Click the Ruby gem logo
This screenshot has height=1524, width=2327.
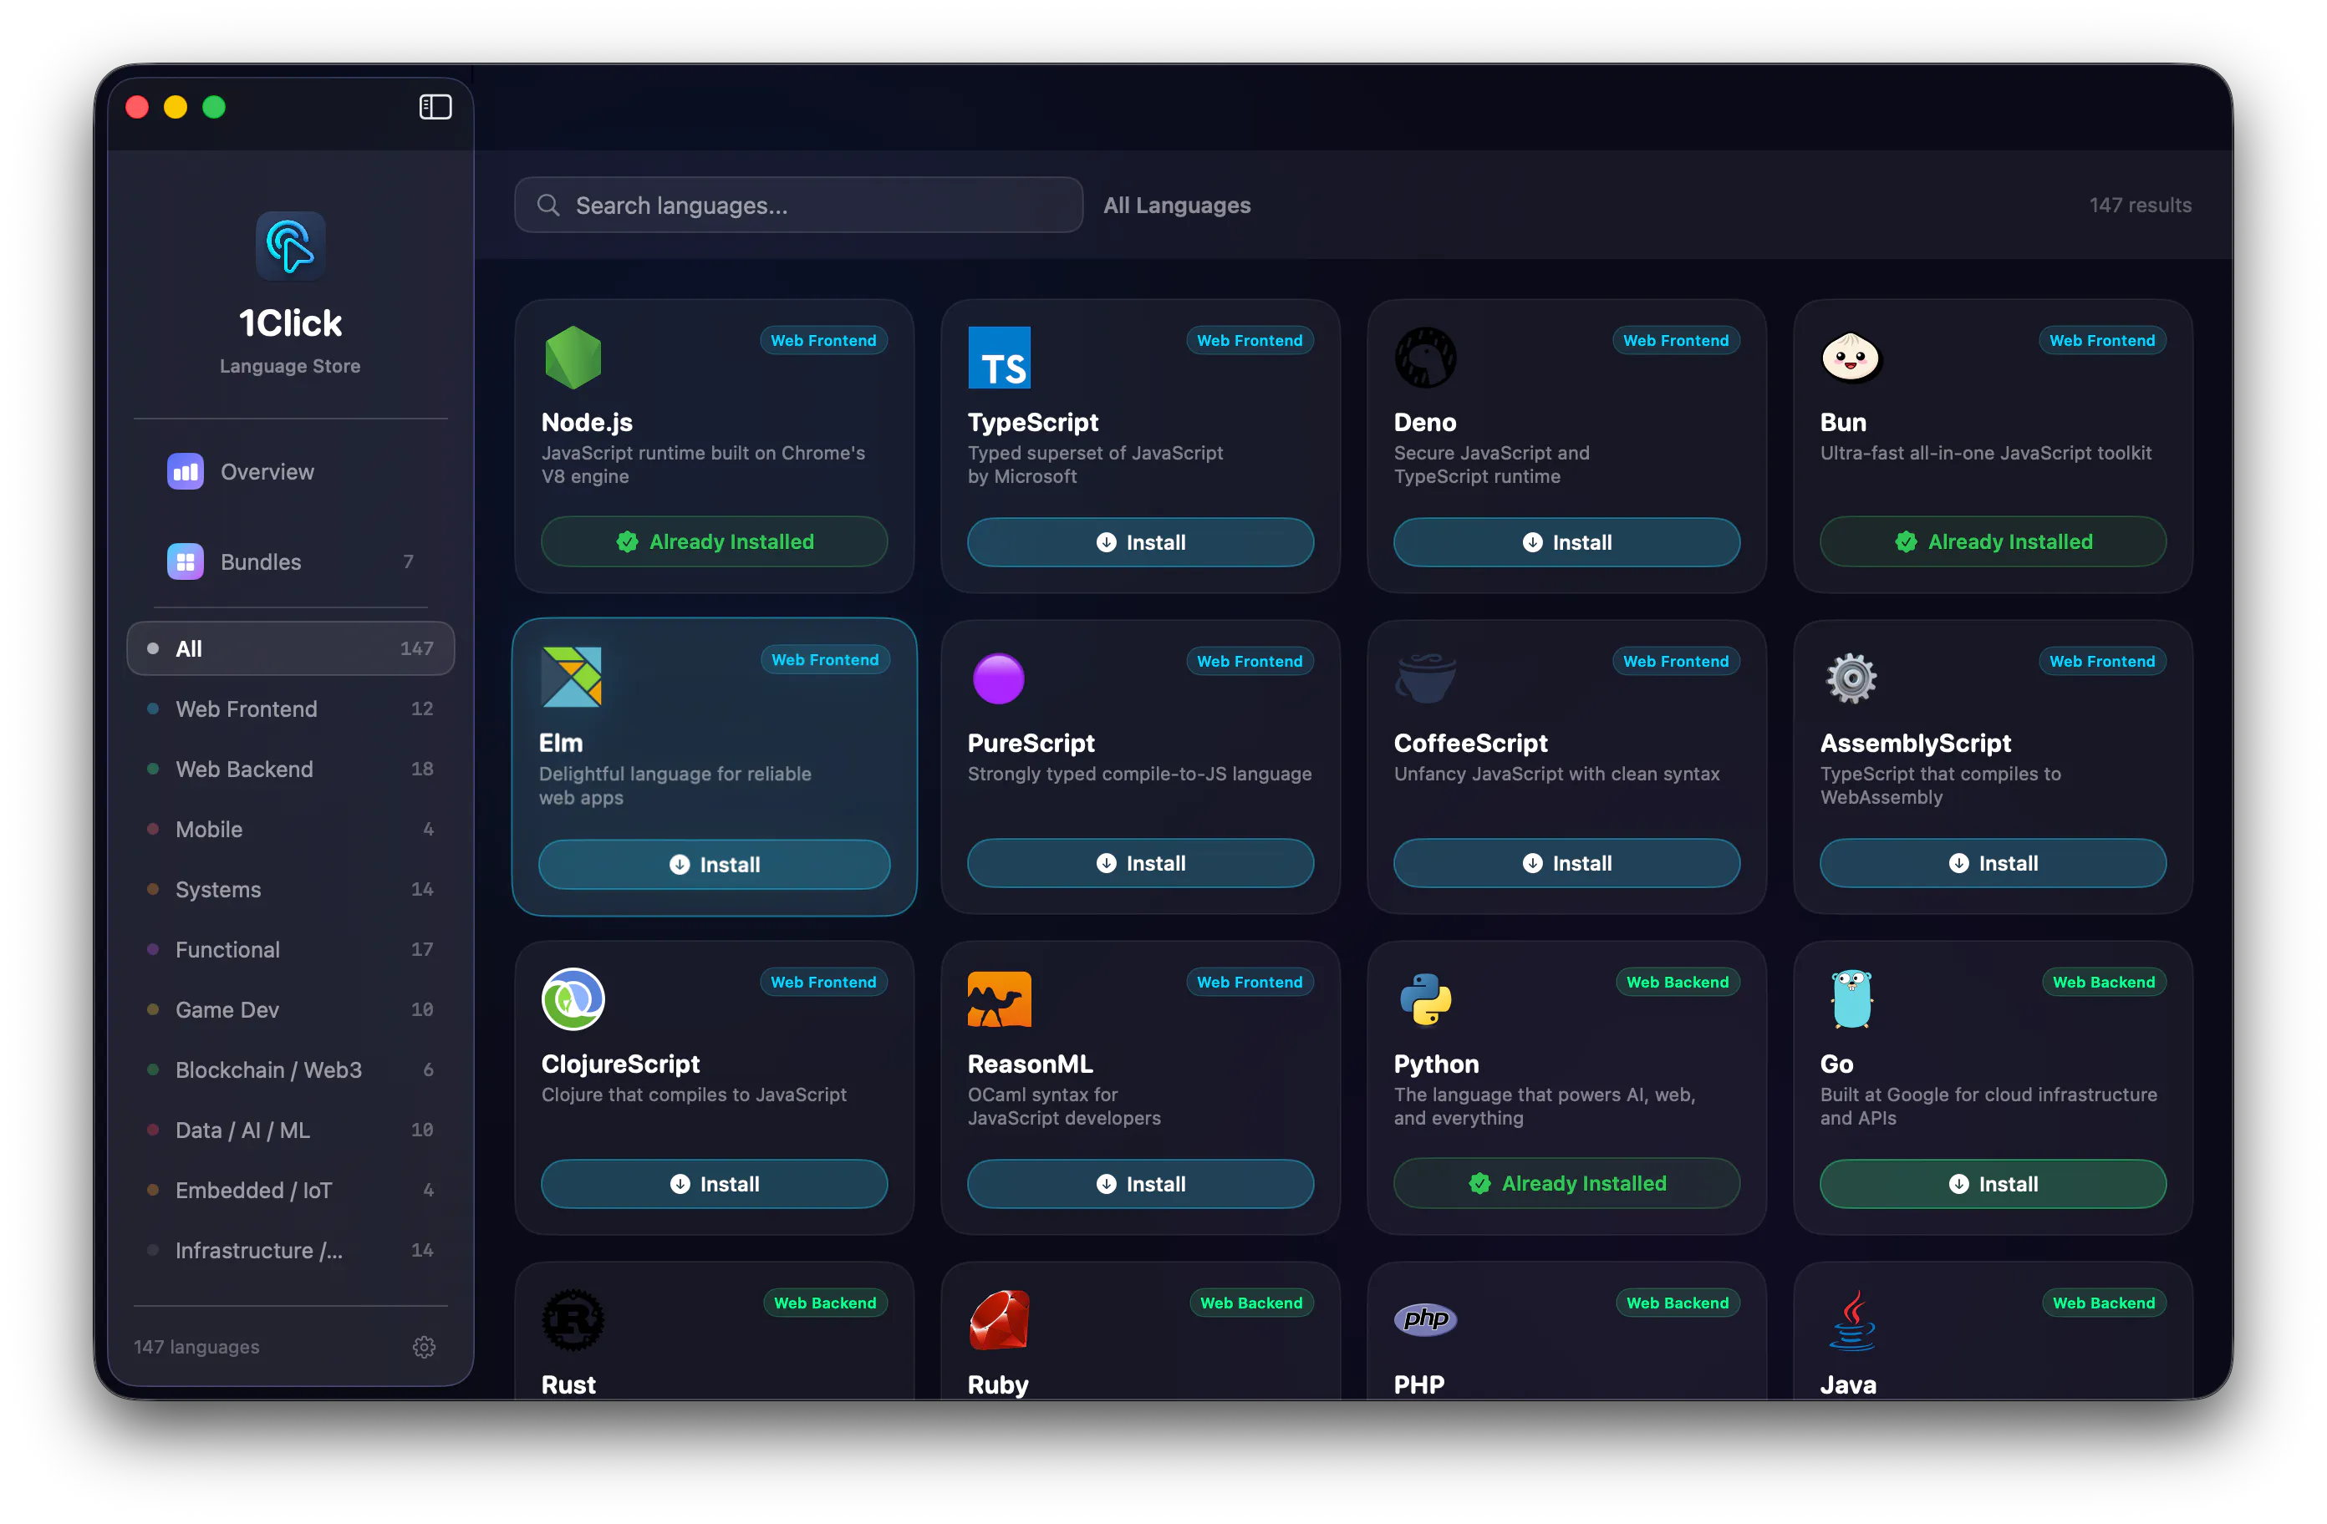[998, 1318]
